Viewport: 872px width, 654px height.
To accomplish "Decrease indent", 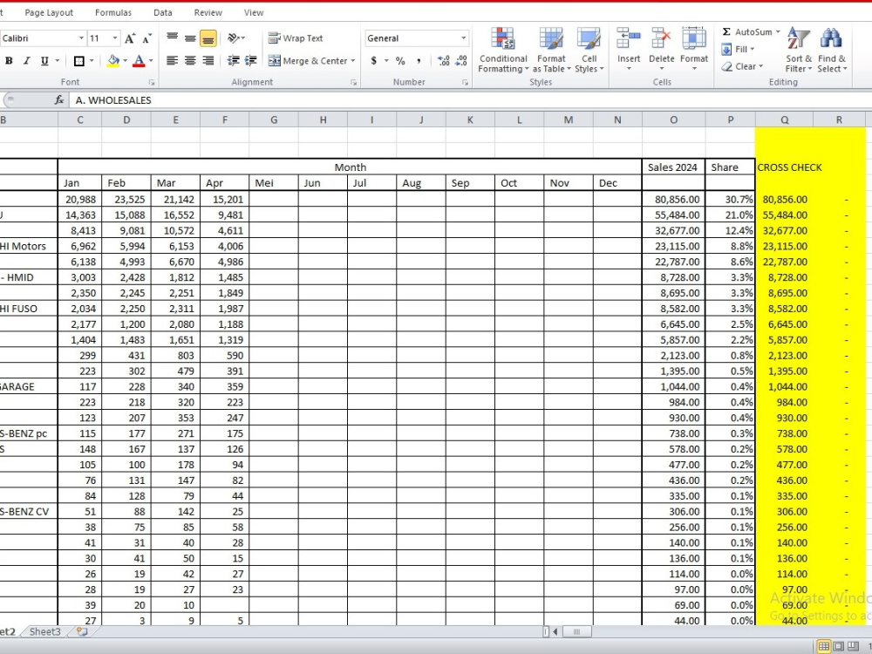I will (234, 61).
